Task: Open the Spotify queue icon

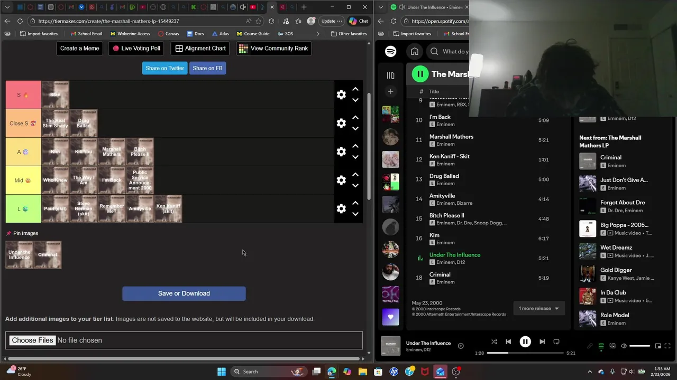Action: [x=601, y=346]
